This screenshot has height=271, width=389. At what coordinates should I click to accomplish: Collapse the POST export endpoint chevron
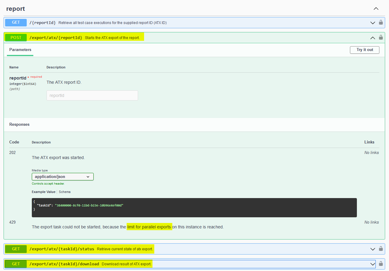coord(372,38)
